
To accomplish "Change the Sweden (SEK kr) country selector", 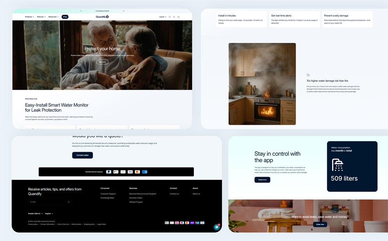I will tap(35, 213).
